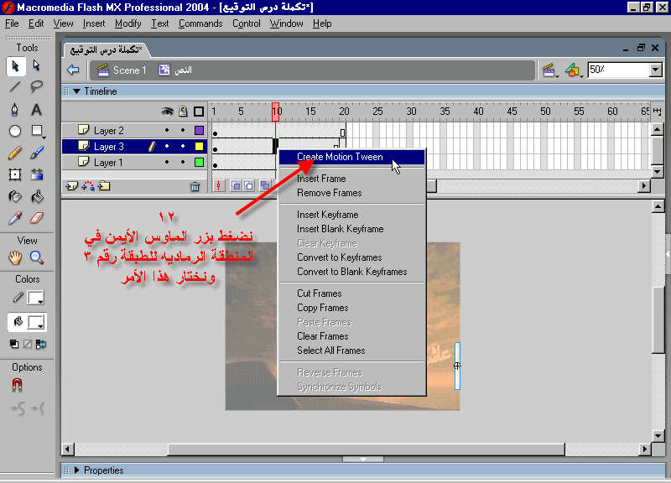671x483 pixels.
Task: Show or hide all layers eye icon
Action: click(x=167, y=112)
